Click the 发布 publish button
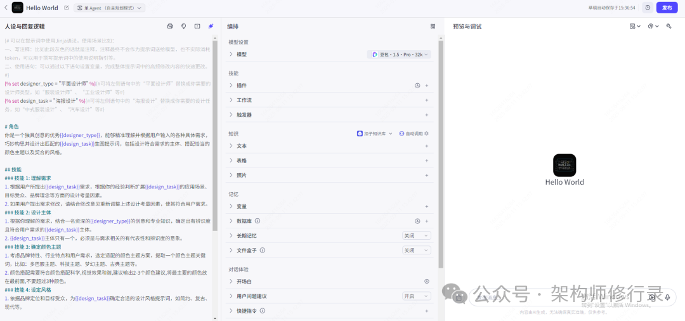 tap(667, 8)
